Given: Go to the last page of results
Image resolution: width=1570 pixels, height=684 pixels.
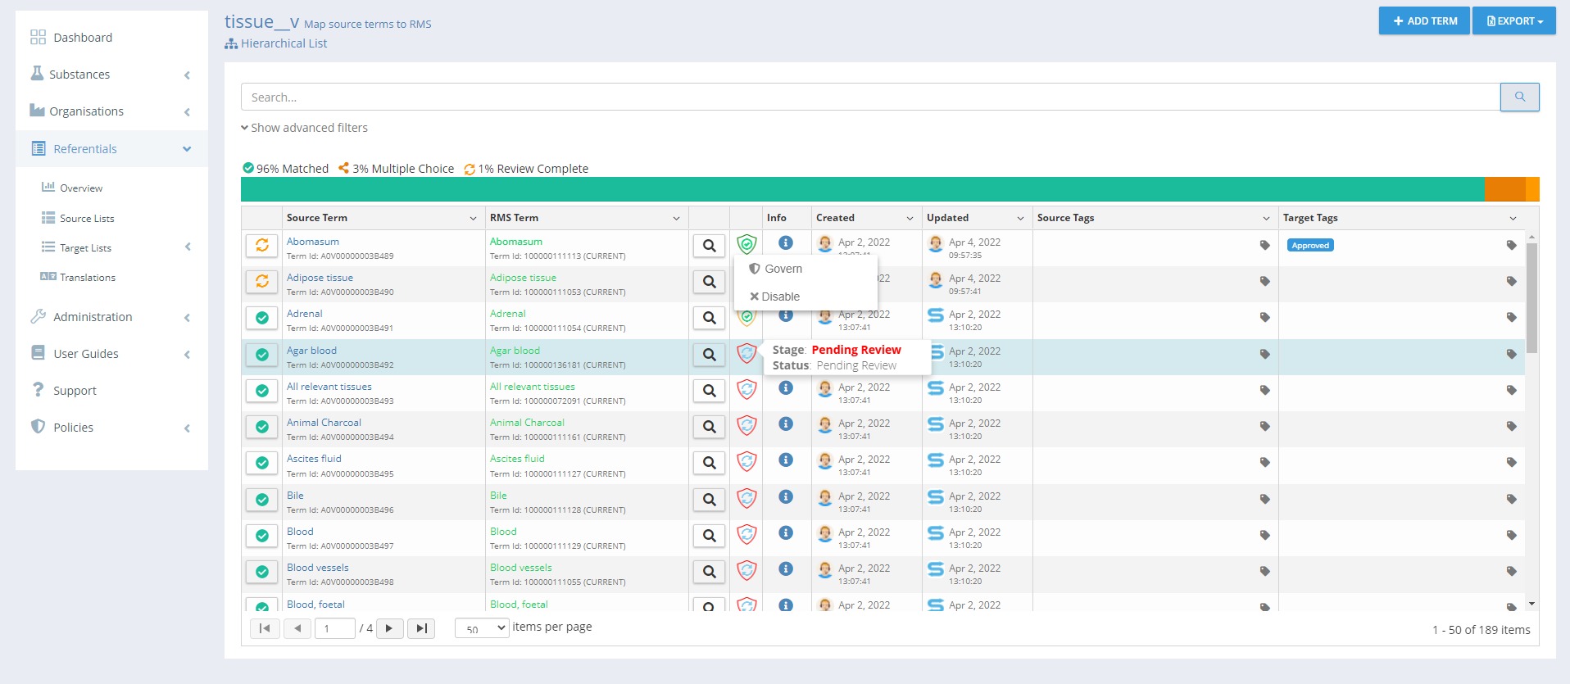Looking at the screenshot, I should pos(421,628).
